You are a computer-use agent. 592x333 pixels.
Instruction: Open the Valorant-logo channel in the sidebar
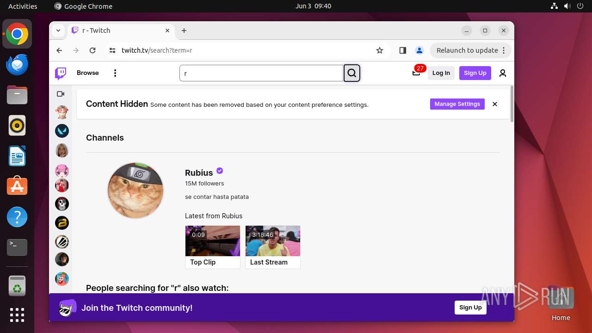[x=62, y=131]
